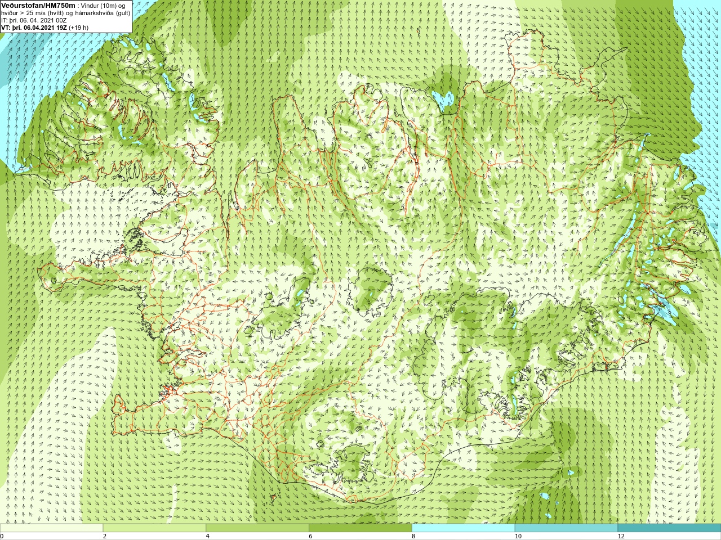Click the 'Vindur (10m) og' label
Screen dimensions: 721x540
tap(103, 6)
